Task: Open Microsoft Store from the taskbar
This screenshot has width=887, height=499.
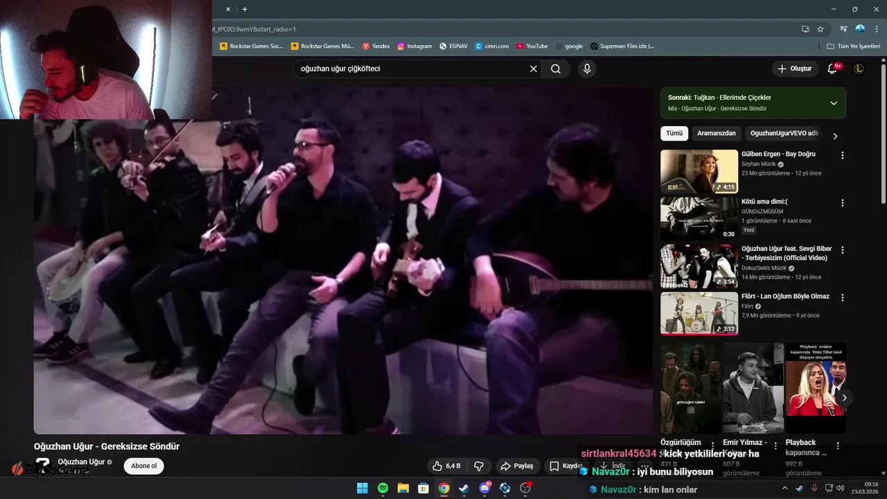Action: point(423,488)
